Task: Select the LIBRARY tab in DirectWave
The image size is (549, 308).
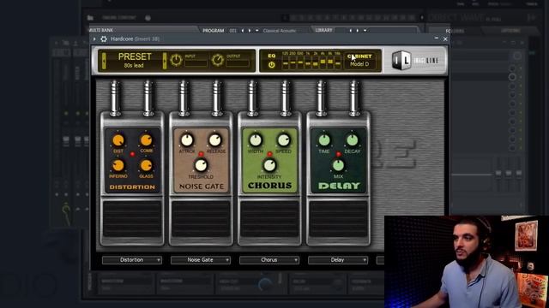Action: [323, 31]
